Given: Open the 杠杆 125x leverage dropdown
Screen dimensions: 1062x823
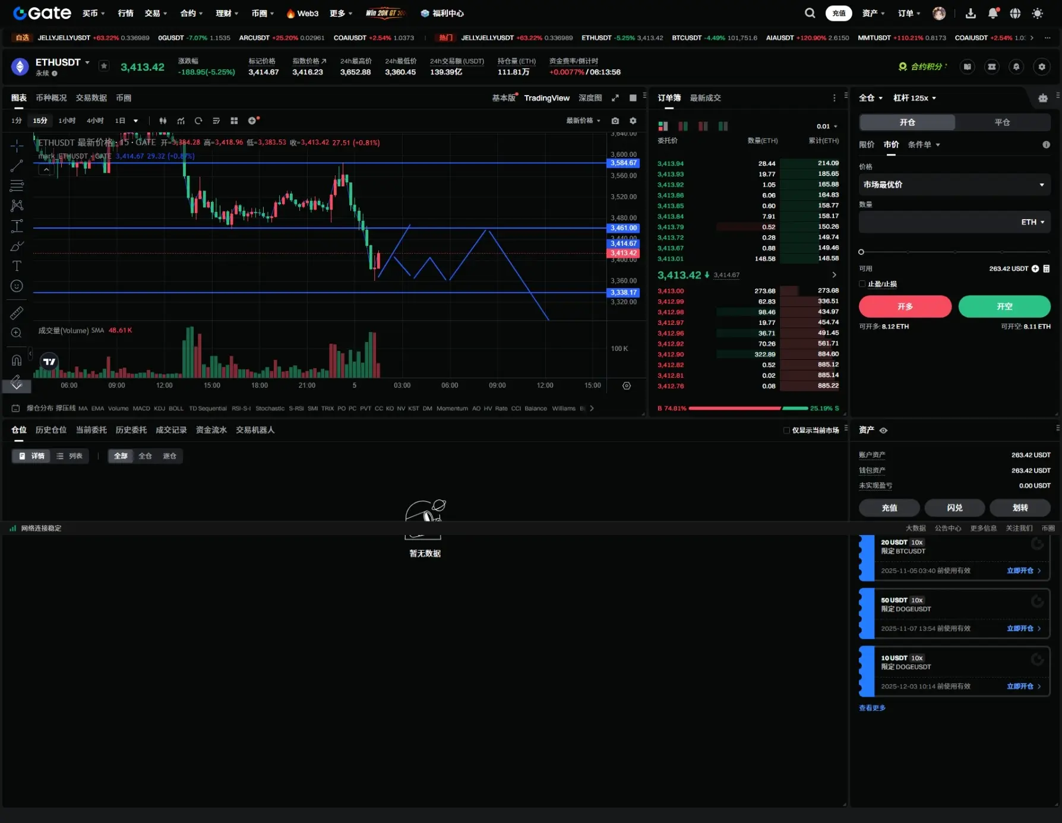Looking at the screenshot, I should [915, 98].
